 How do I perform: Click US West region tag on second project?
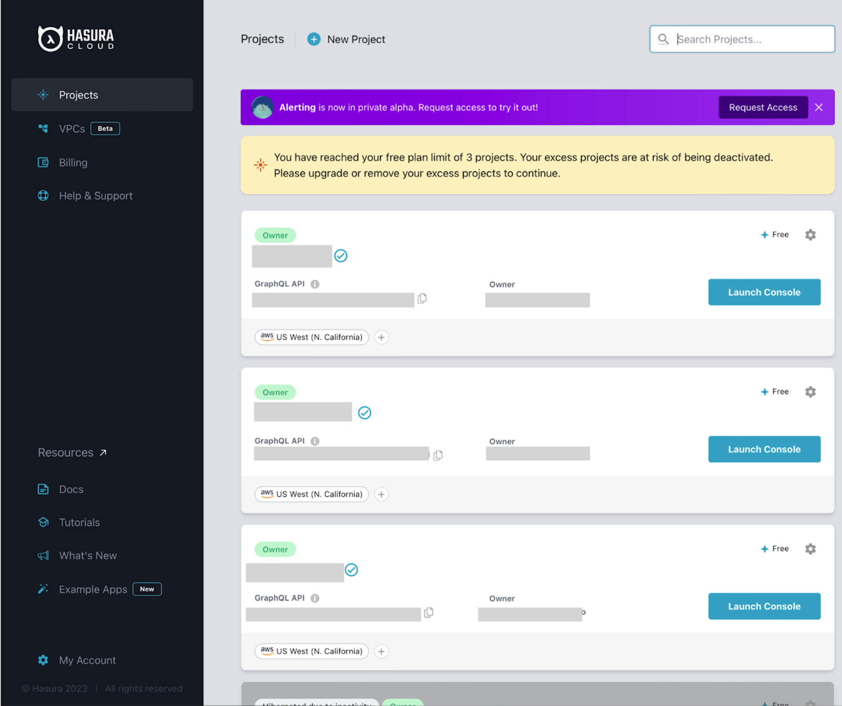tap(312, 494)
